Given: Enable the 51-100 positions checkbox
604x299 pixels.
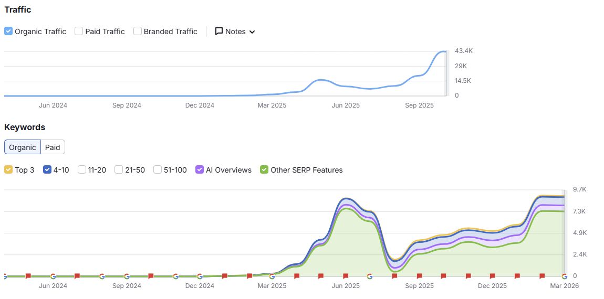Looking at the screenshot, I should pos(158,170).
